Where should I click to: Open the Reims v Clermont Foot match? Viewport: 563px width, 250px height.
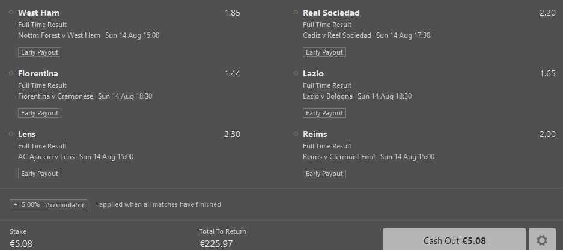point(339,157)
